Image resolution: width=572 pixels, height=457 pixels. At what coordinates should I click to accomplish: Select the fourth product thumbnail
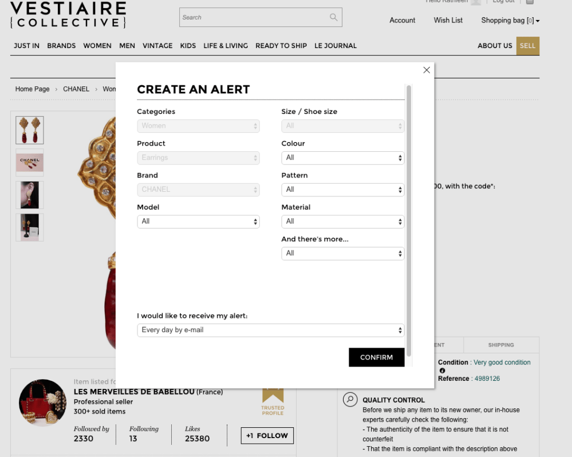pos(30,227)
